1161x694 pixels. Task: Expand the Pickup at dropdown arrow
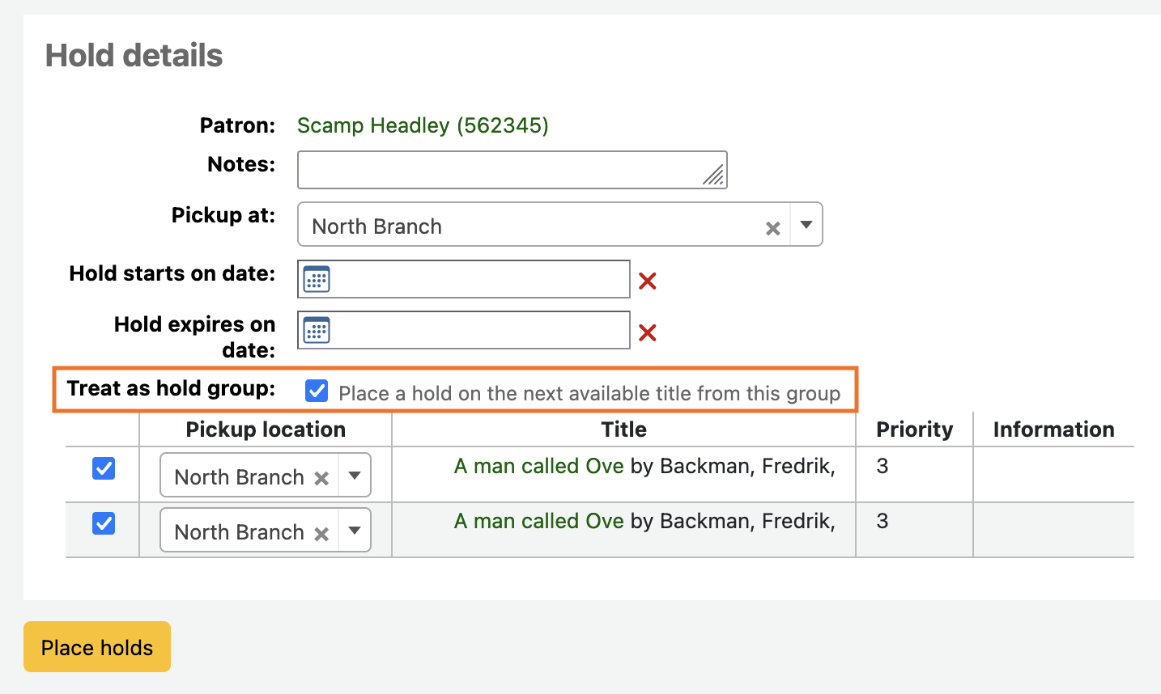(x=806, y=225)
